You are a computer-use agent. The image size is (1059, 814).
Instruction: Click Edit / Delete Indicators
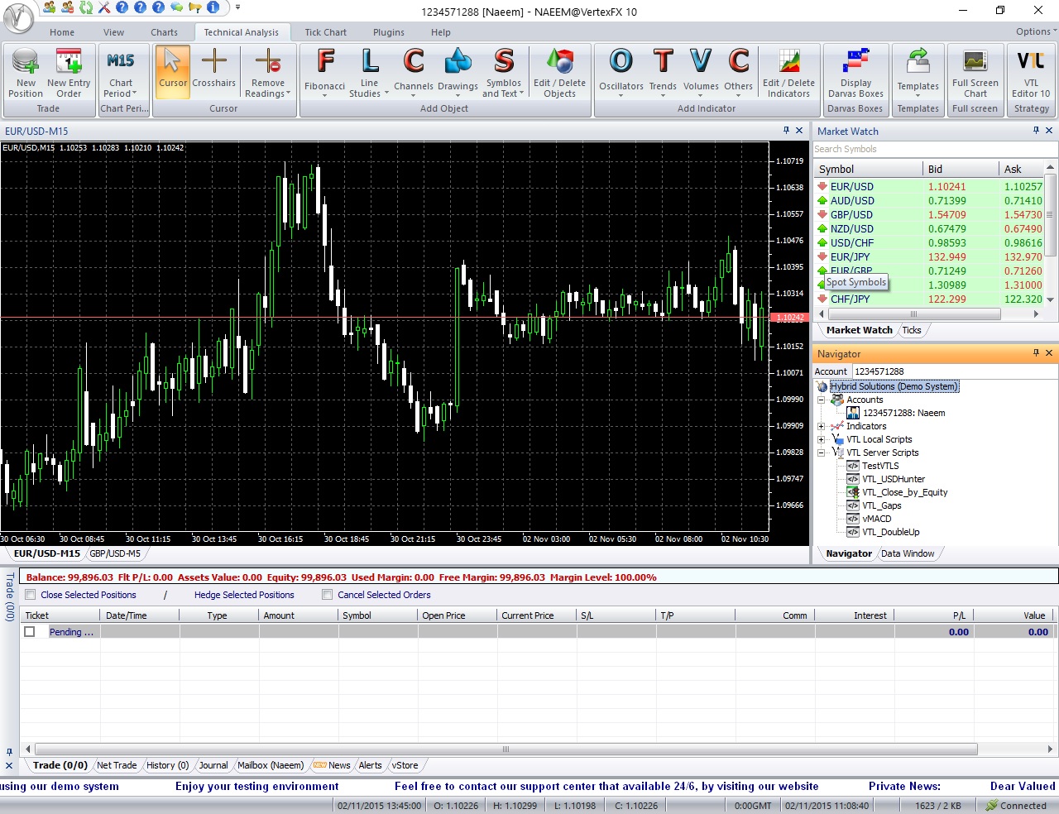(x=788, y=73)
